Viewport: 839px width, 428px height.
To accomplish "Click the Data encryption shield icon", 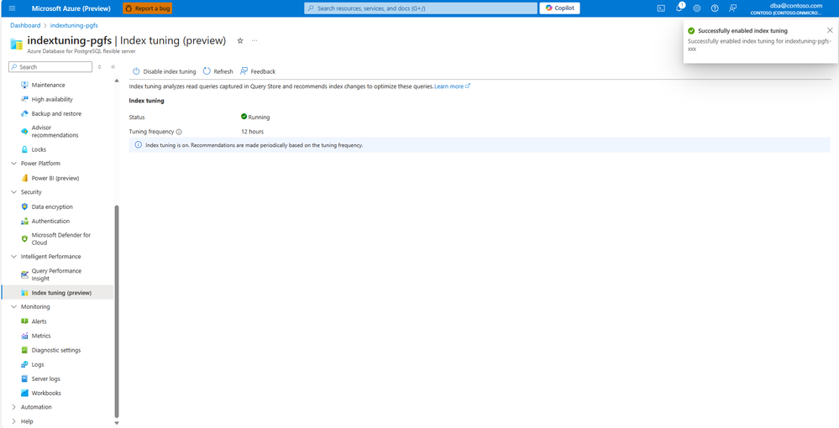I will (24, 206).
